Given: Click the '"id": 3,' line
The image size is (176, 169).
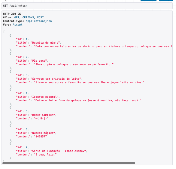Looking at the screenshot, I should pos(22,75).
